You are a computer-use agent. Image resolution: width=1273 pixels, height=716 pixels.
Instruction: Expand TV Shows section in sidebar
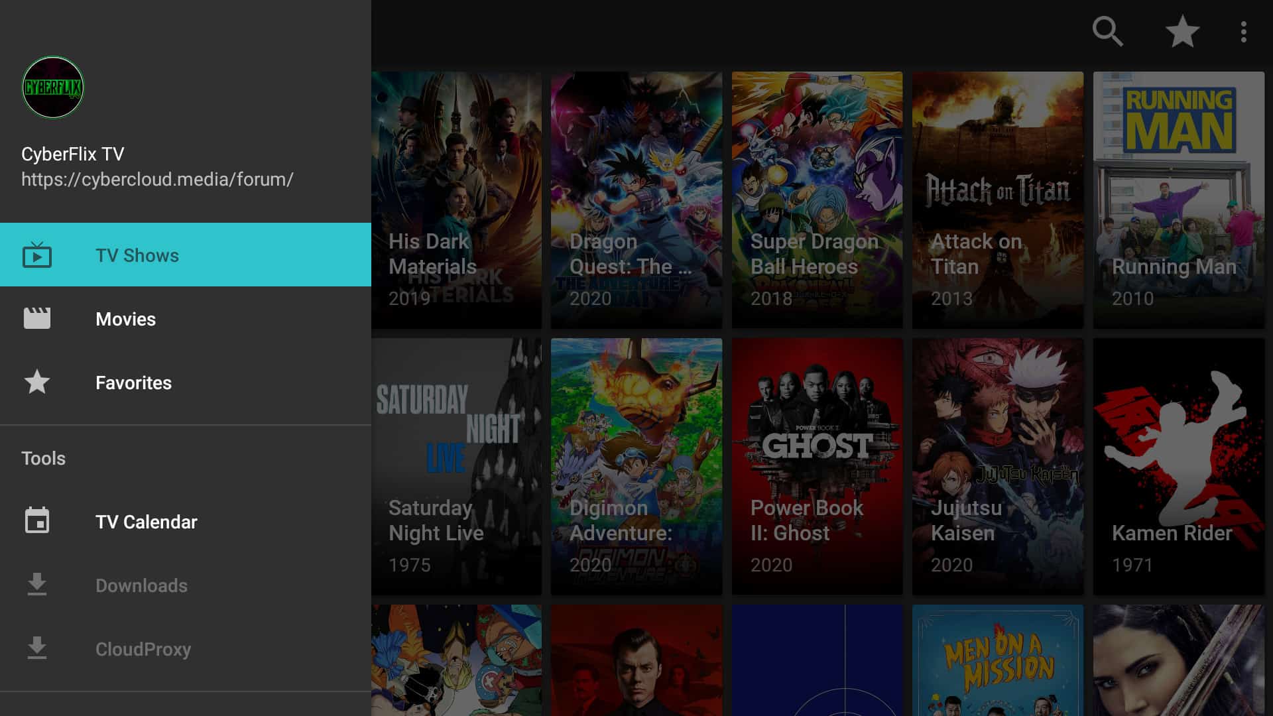(x=184, y=255)
